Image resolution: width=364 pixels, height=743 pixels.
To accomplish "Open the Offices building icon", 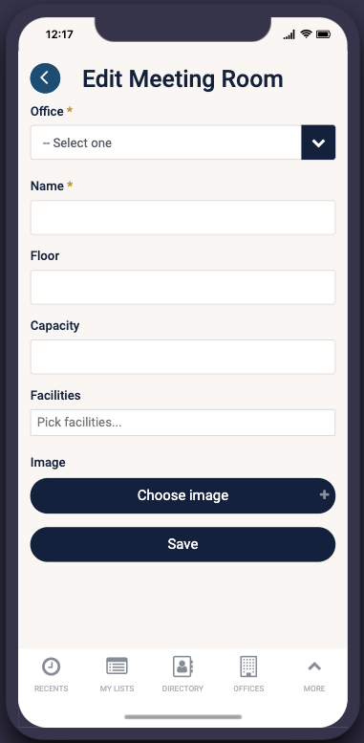I will [x=248, y=667].
